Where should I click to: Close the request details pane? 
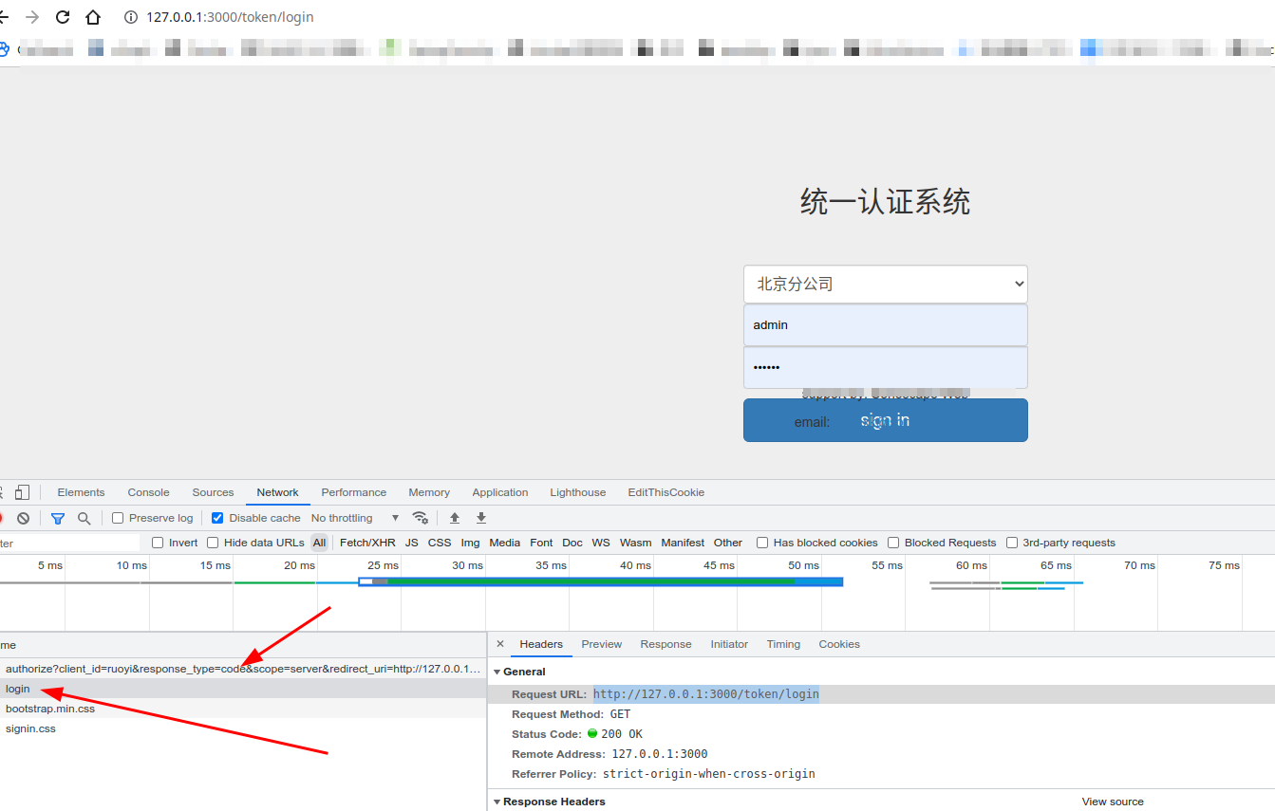(500, 644)
